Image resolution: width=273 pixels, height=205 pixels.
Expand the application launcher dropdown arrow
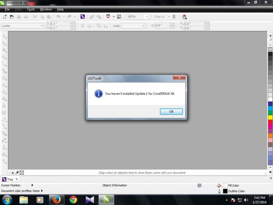tap(114, 17)
